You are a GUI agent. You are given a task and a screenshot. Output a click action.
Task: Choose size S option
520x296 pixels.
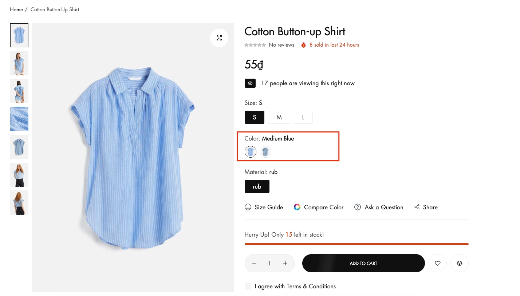255,117
